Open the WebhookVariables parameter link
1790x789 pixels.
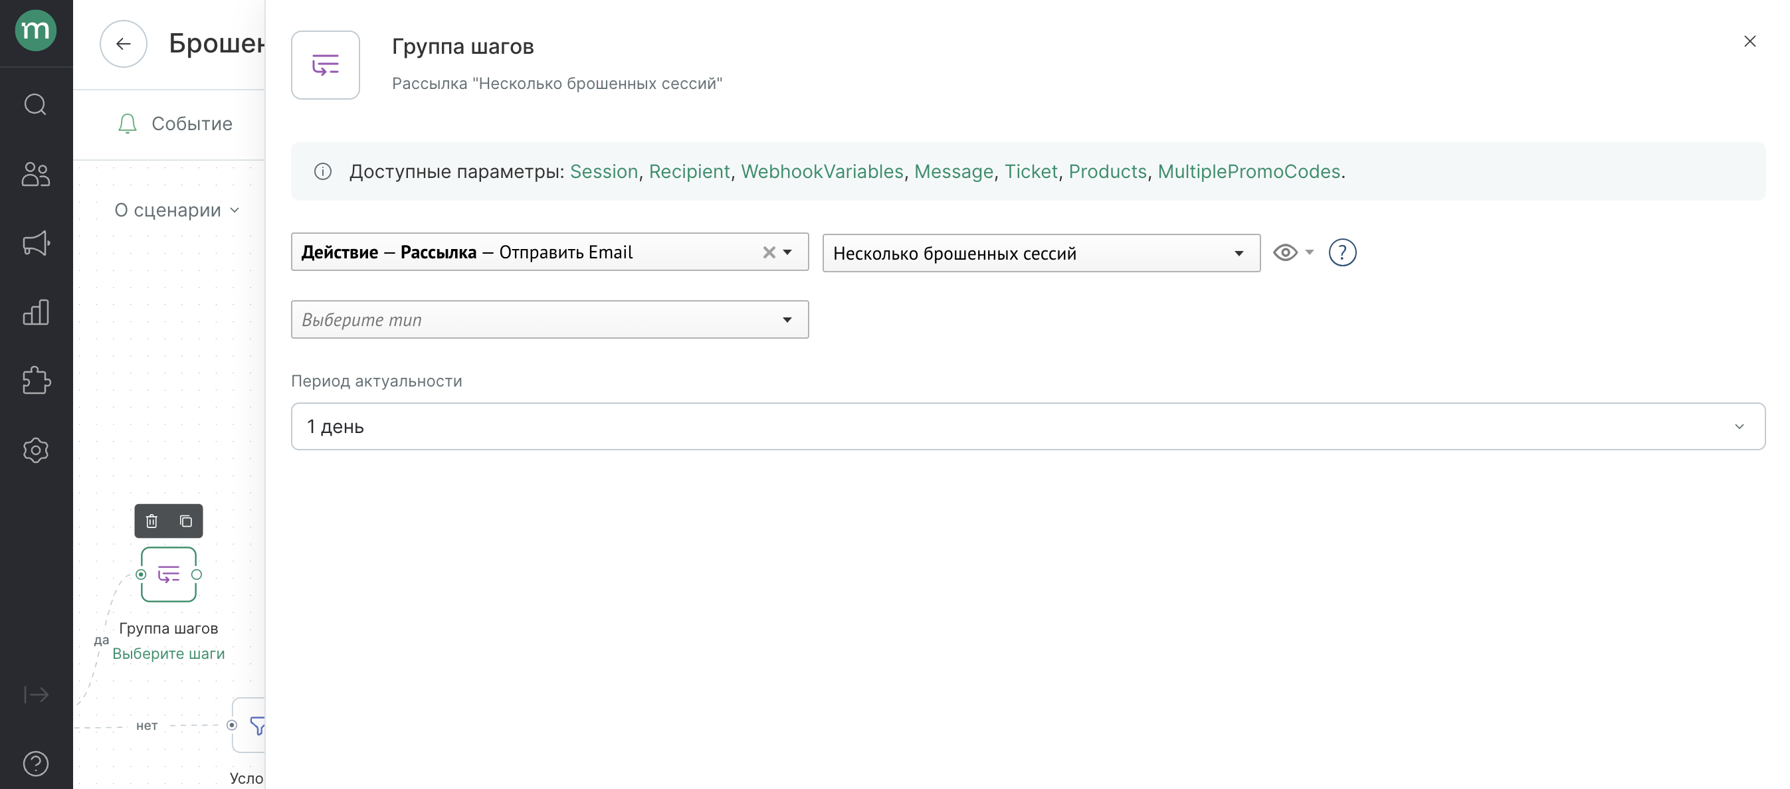coord(822,171)
